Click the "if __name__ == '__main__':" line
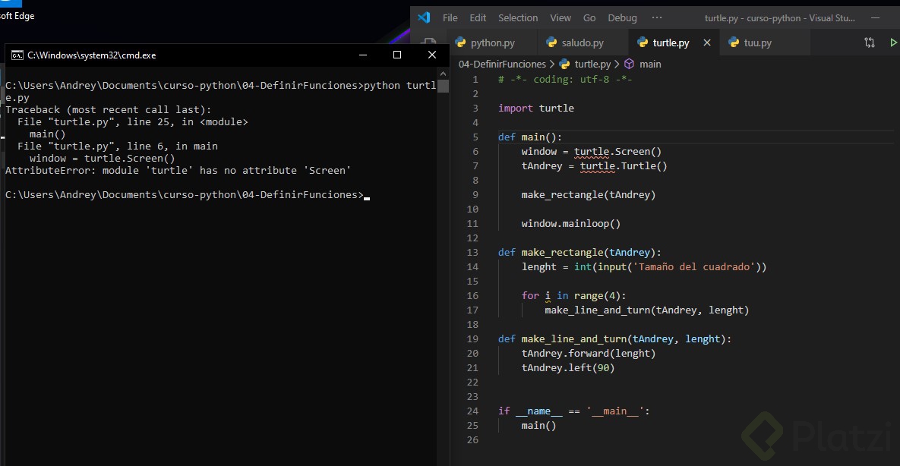This screenshot has width=900, height=466. pyautogui.click(x=574, y=411)
